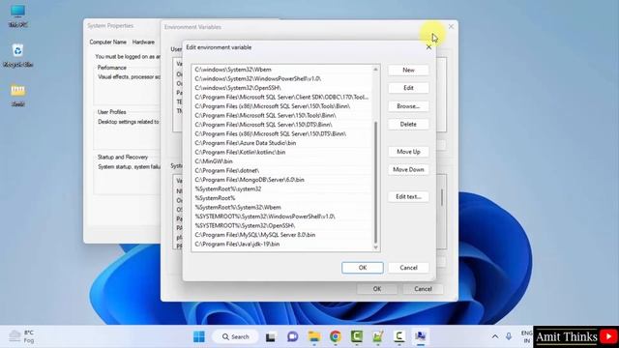Select the yellow folder icon on the desktop
Viewport: 619px width, 348px height.
(17, 95)
